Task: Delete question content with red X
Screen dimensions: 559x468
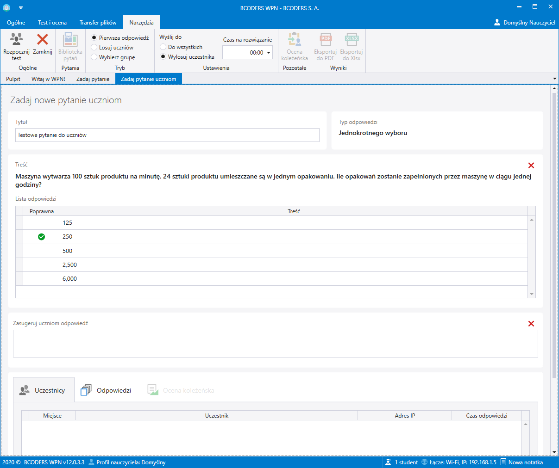Action: click(531, 166)
